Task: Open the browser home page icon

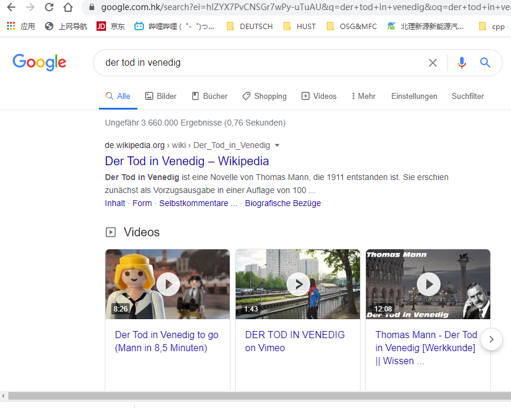Action: click(x=68, y=7)
